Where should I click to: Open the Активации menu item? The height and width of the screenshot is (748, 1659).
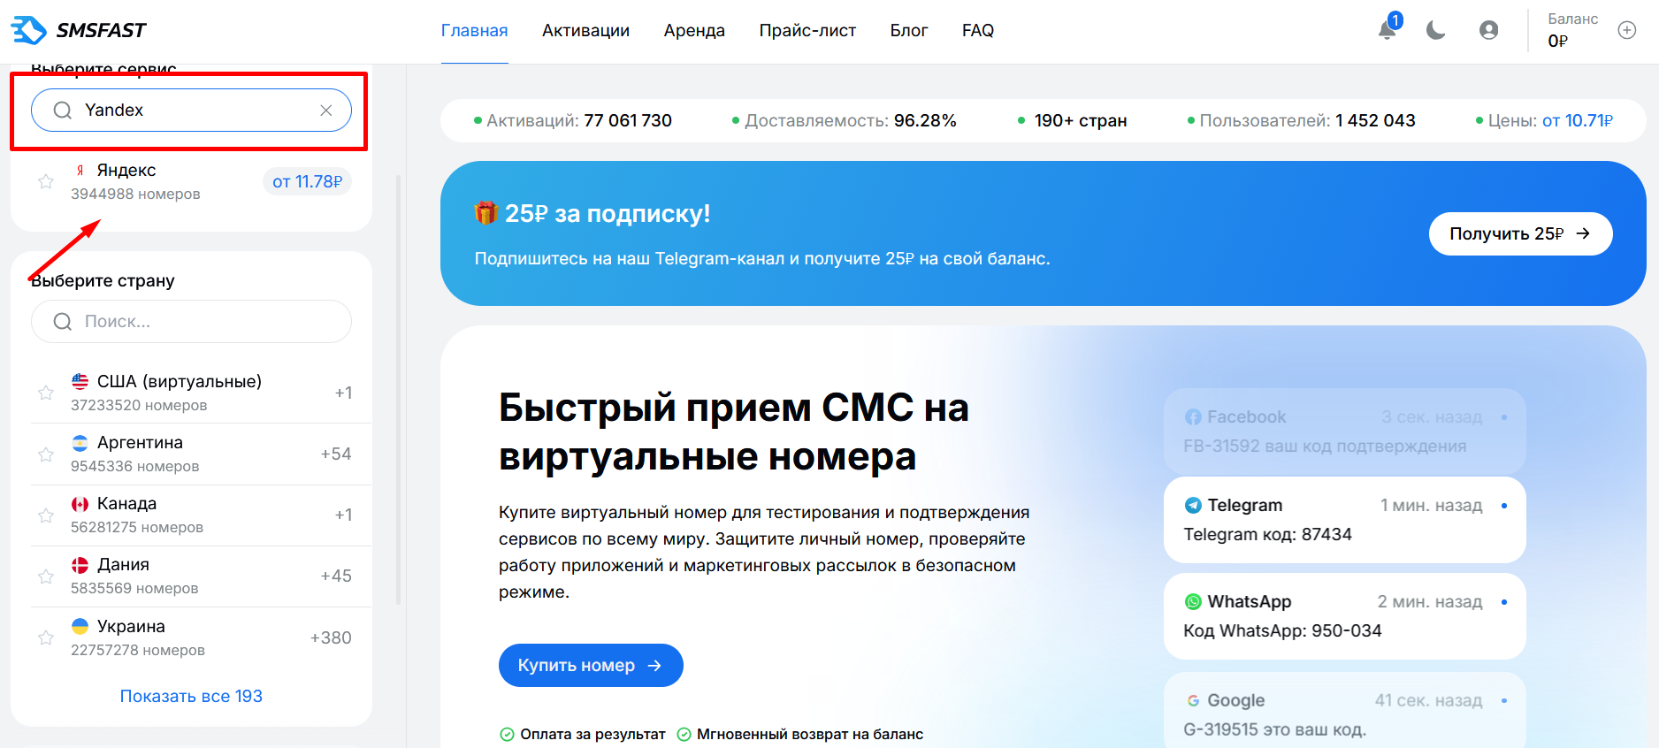pos(585,30)
